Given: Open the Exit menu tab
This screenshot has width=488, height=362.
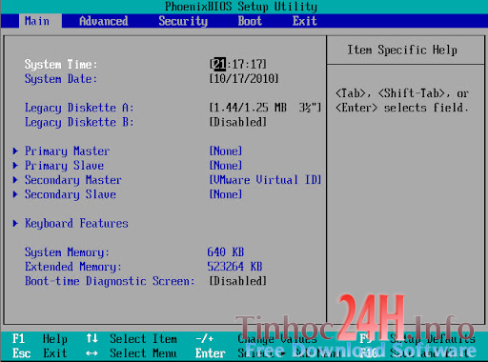Looking at the screenshot, I should click(x=305, y=21).
